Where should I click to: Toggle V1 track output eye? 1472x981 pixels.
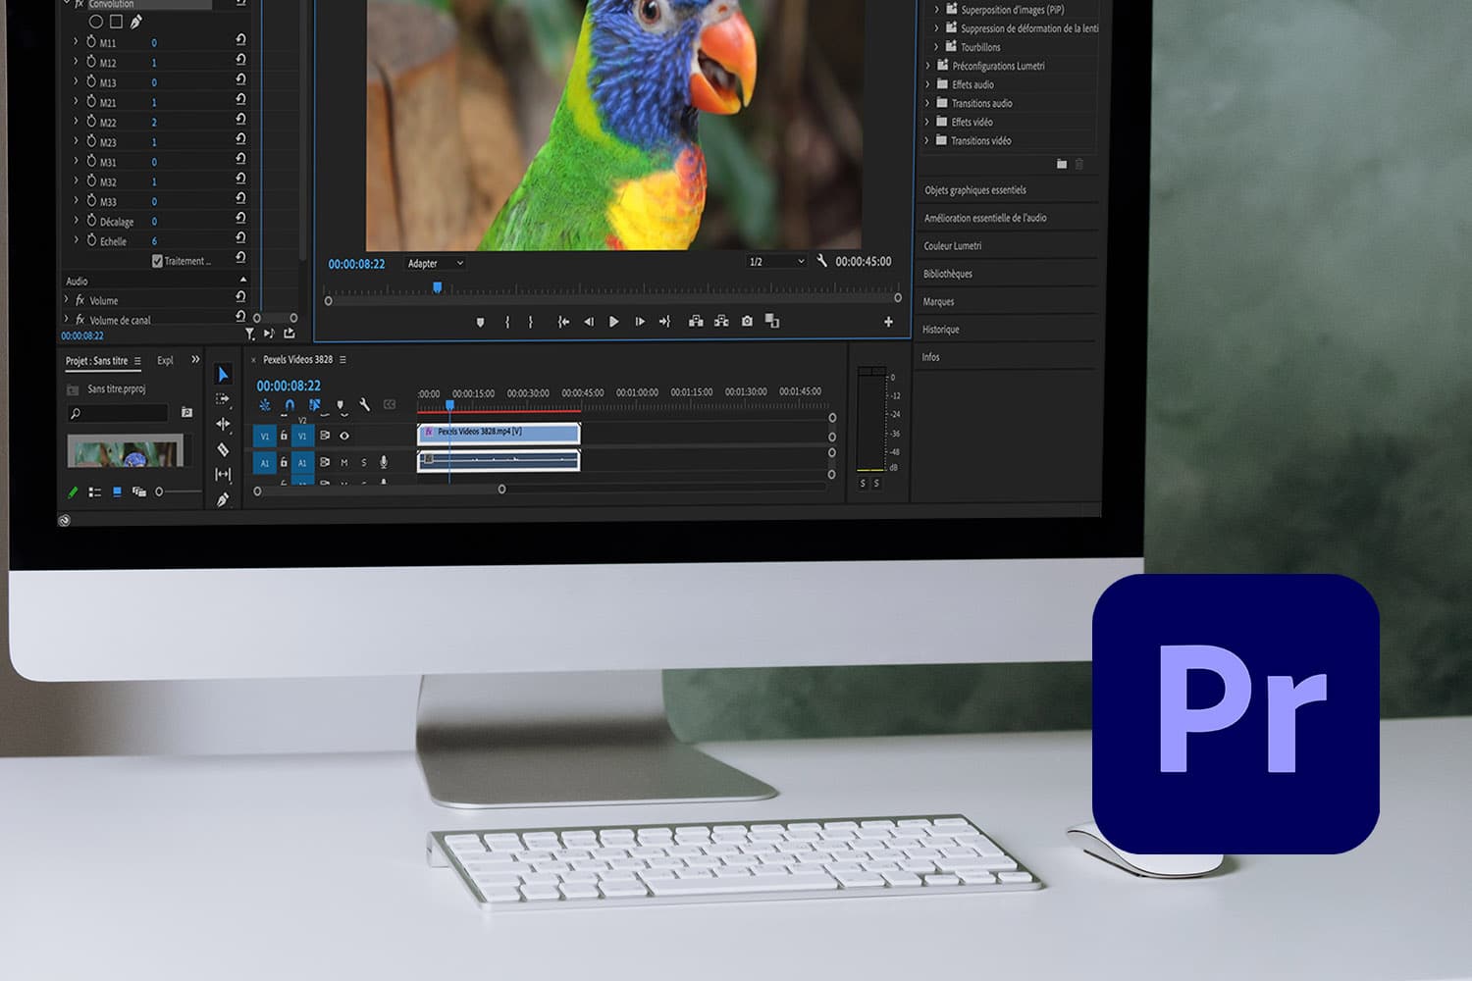(344, 436)
